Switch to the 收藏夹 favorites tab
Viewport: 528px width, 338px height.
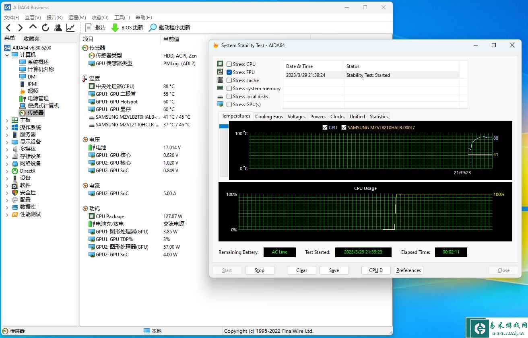[x=31, y=39]
